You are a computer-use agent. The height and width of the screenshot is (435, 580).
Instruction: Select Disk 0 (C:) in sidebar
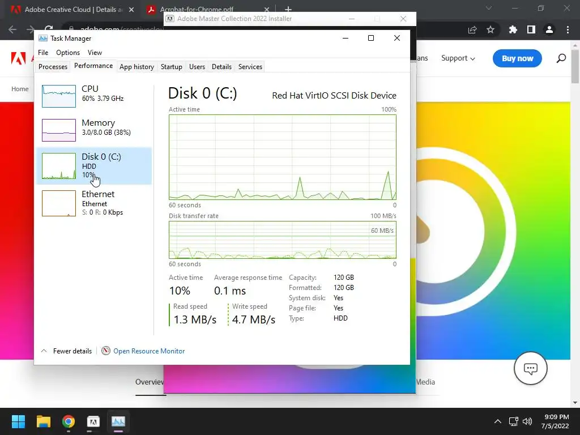pyautogui.click(x=94, y=166)
